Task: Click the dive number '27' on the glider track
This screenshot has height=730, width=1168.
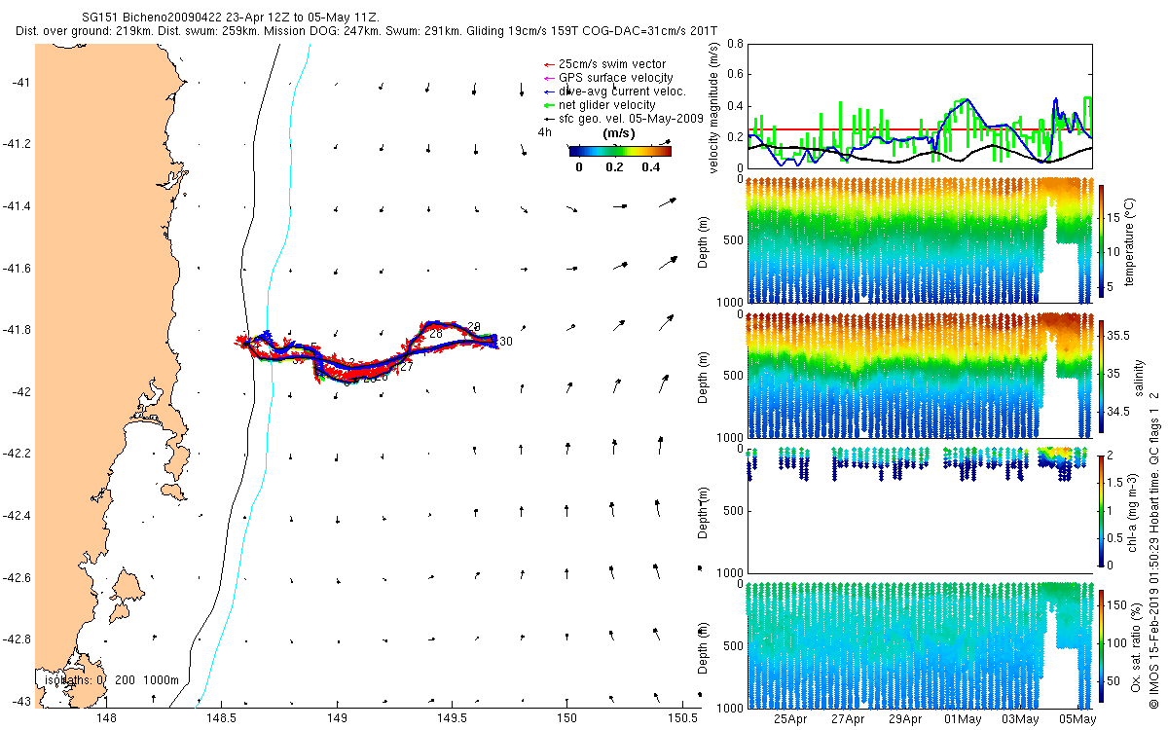Action: tap(407, 367)
